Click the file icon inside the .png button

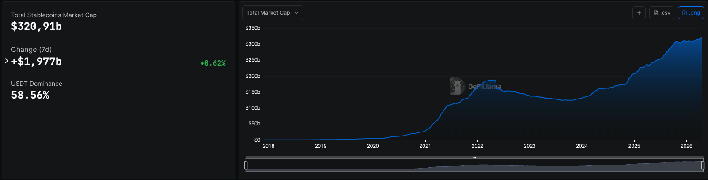685,13
